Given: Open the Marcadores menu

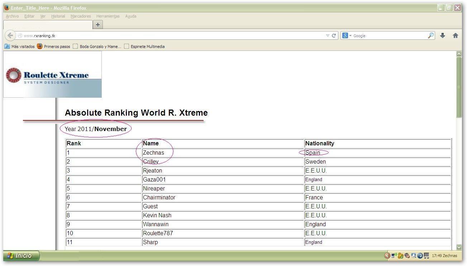Looking at the screenshot, I should pos(81,16).
